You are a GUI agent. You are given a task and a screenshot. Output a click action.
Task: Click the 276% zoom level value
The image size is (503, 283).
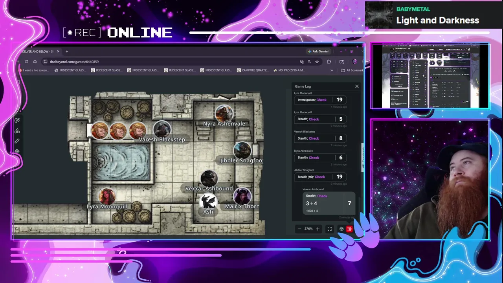[308, 229]
